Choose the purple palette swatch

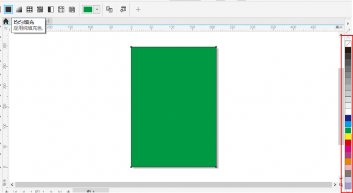click(x=348, y=155)
